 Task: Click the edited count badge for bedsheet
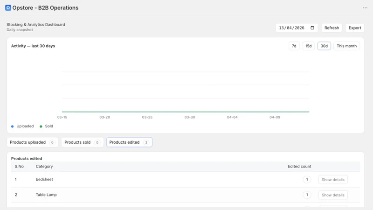coord(307,179)
